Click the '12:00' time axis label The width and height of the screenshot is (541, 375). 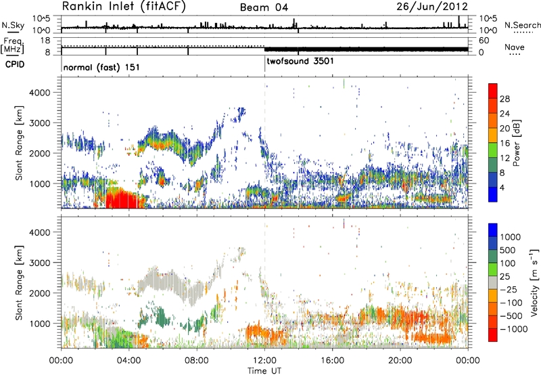tap(264, 361)
